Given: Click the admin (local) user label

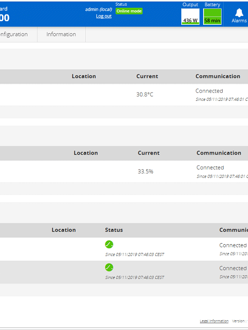Looking at the screenshot, I should coord(99,9).
